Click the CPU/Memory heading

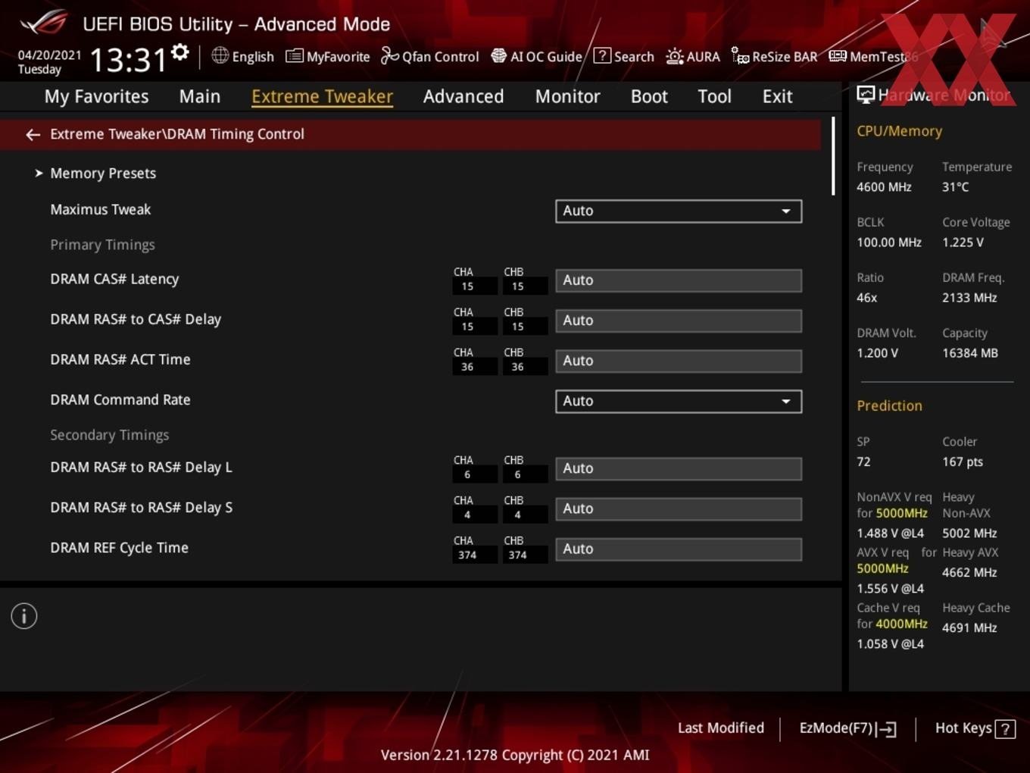click(x=899, y=131)
